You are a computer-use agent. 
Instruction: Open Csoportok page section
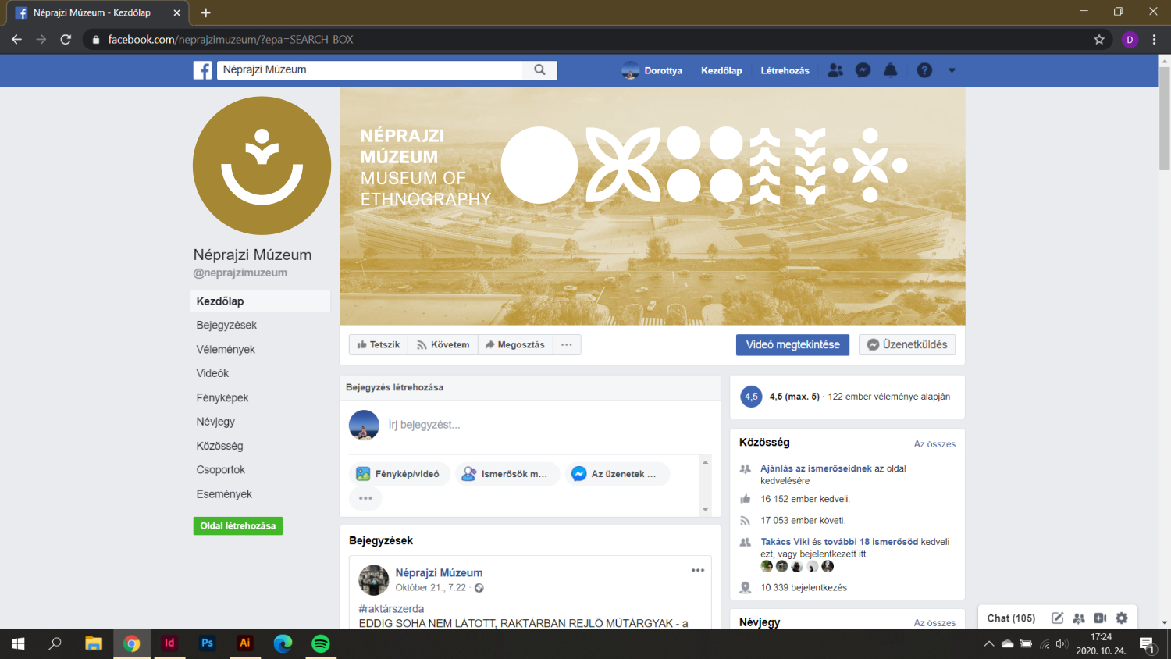coord(221,470)
